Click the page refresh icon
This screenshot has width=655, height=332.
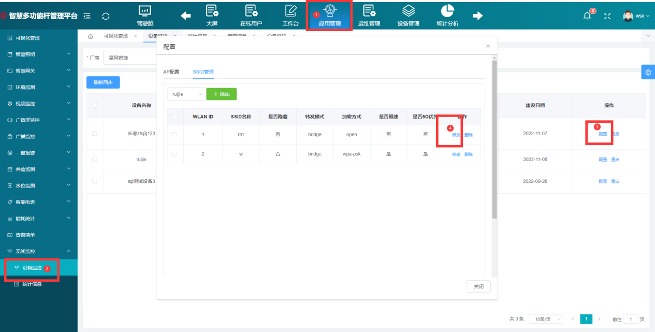tap(106, 16)
